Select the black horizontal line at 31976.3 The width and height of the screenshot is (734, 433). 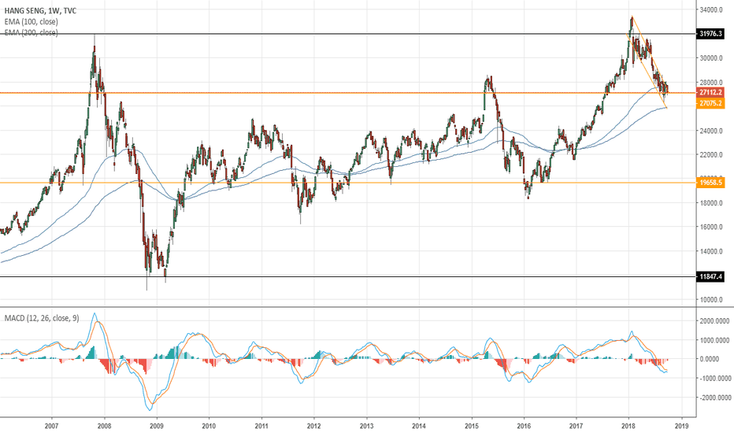click(348, 34)
